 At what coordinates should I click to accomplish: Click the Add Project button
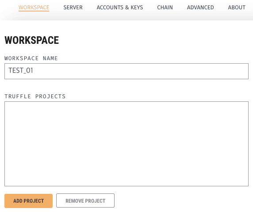click(x=29, y=201)
